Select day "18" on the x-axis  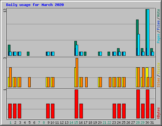(x=90, y=123)
